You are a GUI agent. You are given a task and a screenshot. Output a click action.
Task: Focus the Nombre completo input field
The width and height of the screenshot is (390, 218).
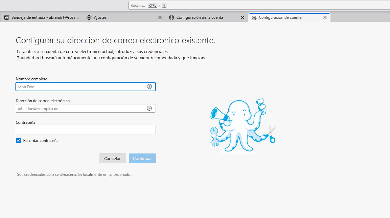[x=85, y=87]
